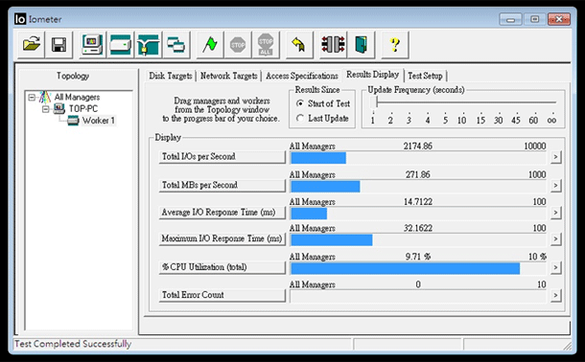Screen dimensions: 585x362
Task: Open Average I/O Response Time detail arrow
Action: (x=555, y=213)
